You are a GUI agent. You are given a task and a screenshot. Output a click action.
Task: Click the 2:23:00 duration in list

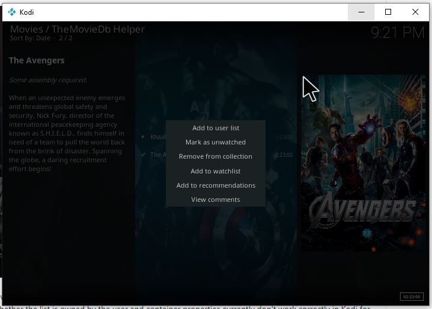click(284, 155)
